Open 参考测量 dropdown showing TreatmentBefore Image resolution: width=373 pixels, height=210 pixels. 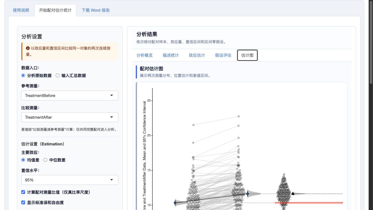pyautogui.click(x=70, y=96)
